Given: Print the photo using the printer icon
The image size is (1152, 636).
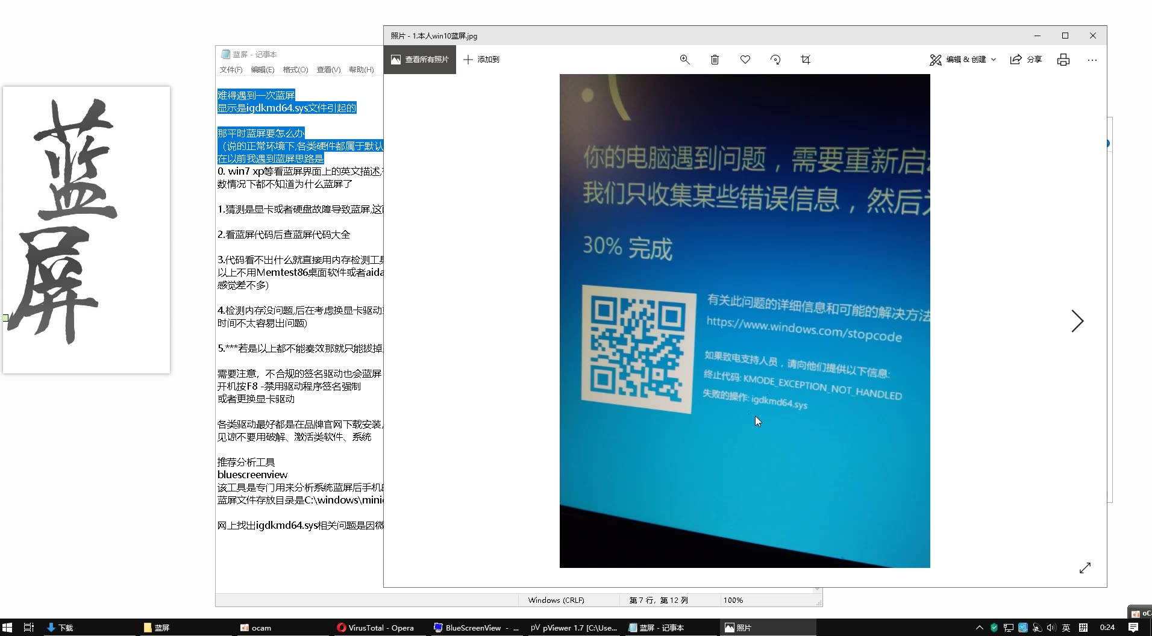Looking at the screenshot, I should point(1063,60).
